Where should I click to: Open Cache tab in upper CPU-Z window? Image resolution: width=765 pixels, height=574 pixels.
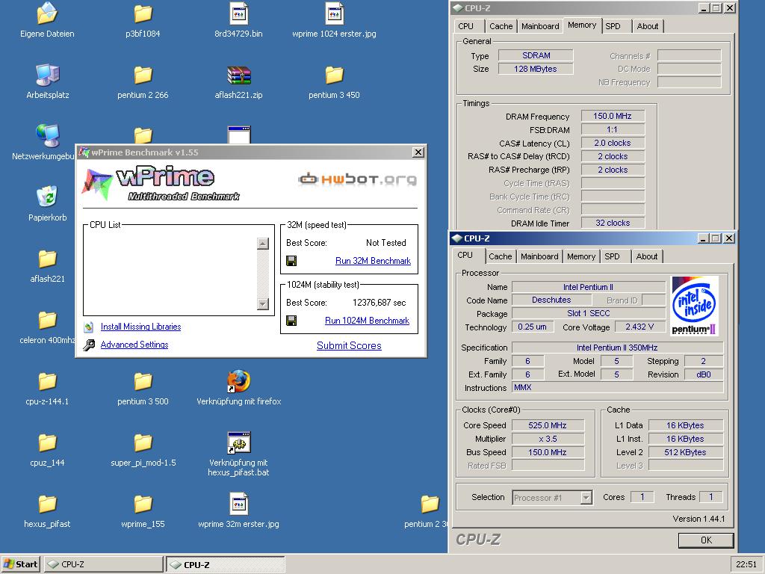click(501, 26)
